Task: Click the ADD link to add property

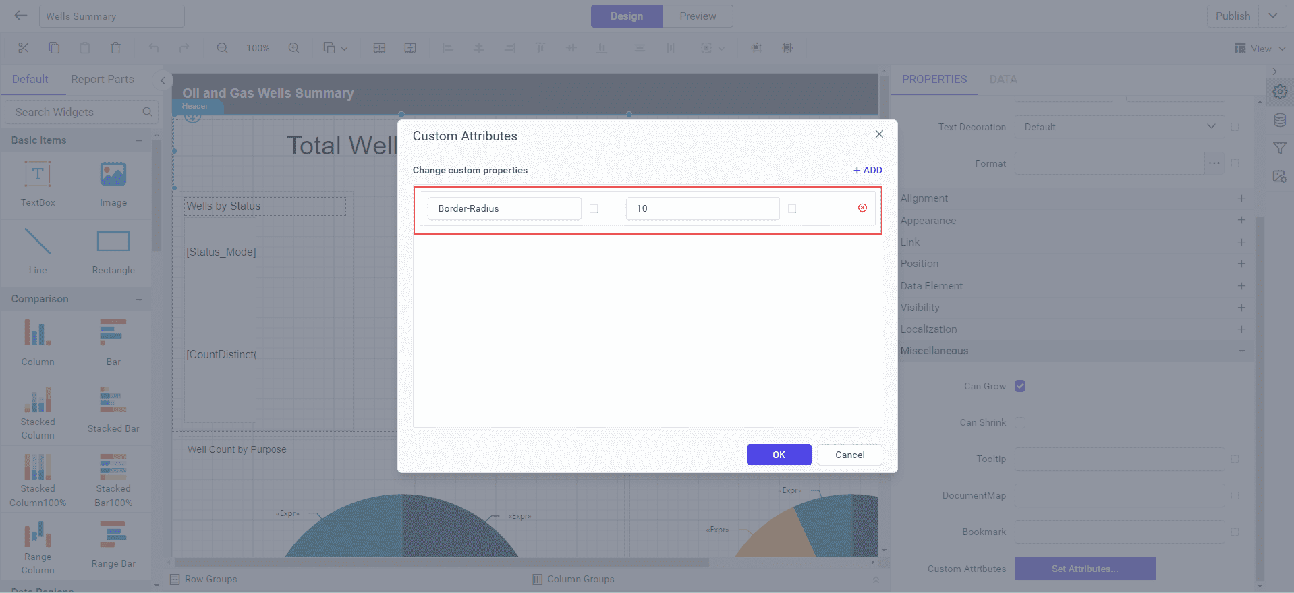Action: (x=868, y=170)
